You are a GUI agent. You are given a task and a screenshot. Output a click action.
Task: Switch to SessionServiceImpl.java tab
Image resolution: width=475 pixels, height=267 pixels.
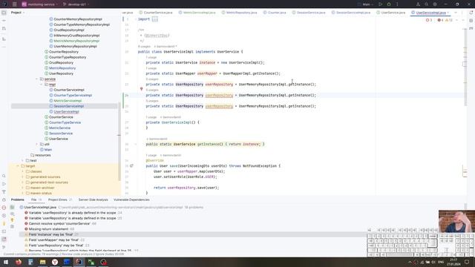(351, 13)
